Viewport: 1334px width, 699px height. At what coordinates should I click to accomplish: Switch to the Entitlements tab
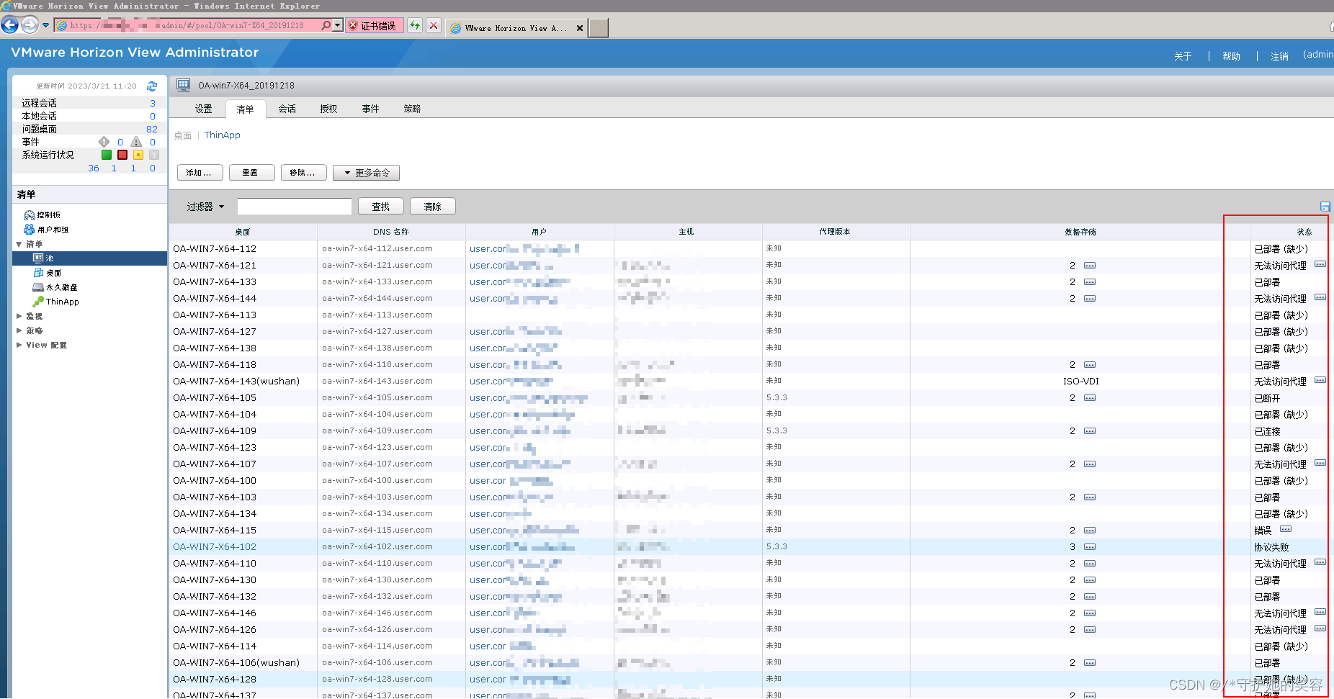(x=329, y=109)
